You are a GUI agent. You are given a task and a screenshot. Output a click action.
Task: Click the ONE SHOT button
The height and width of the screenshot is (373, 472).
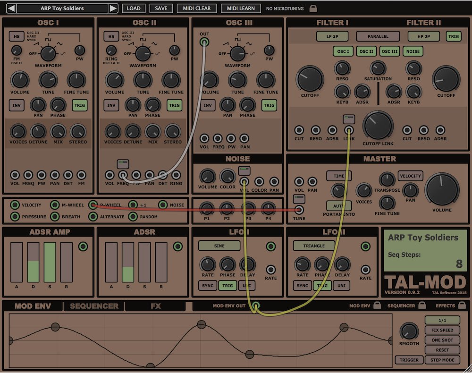point(442,340)
